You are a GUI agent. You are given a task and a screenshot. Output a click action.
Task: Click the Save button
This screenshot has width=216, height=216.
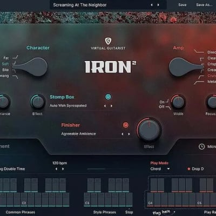(182, 5)
